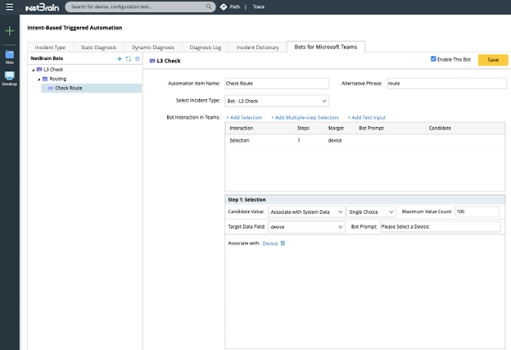Click the Maximum Value Count field
Screen dimensions: 511x350
[477, 211]
